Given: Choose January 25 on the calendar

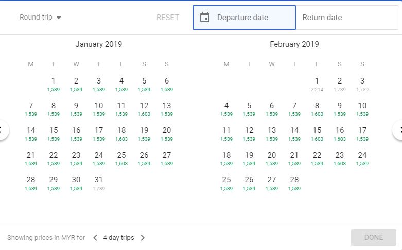Looking at the screenshot, I should 121,157.
